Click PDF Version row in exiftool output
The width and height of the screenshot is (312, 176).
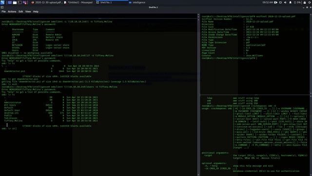click(x=226, y=48)
